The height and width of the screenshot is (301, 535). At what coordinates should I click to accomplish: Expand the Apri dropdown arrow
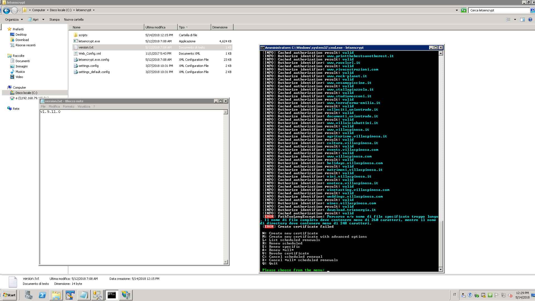pyautogui.click(x=43, y=20)
